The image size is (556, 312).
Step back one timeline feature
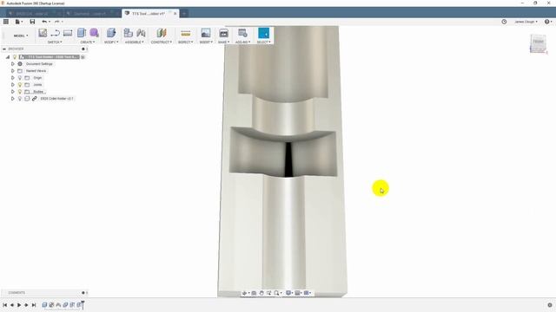12,305
